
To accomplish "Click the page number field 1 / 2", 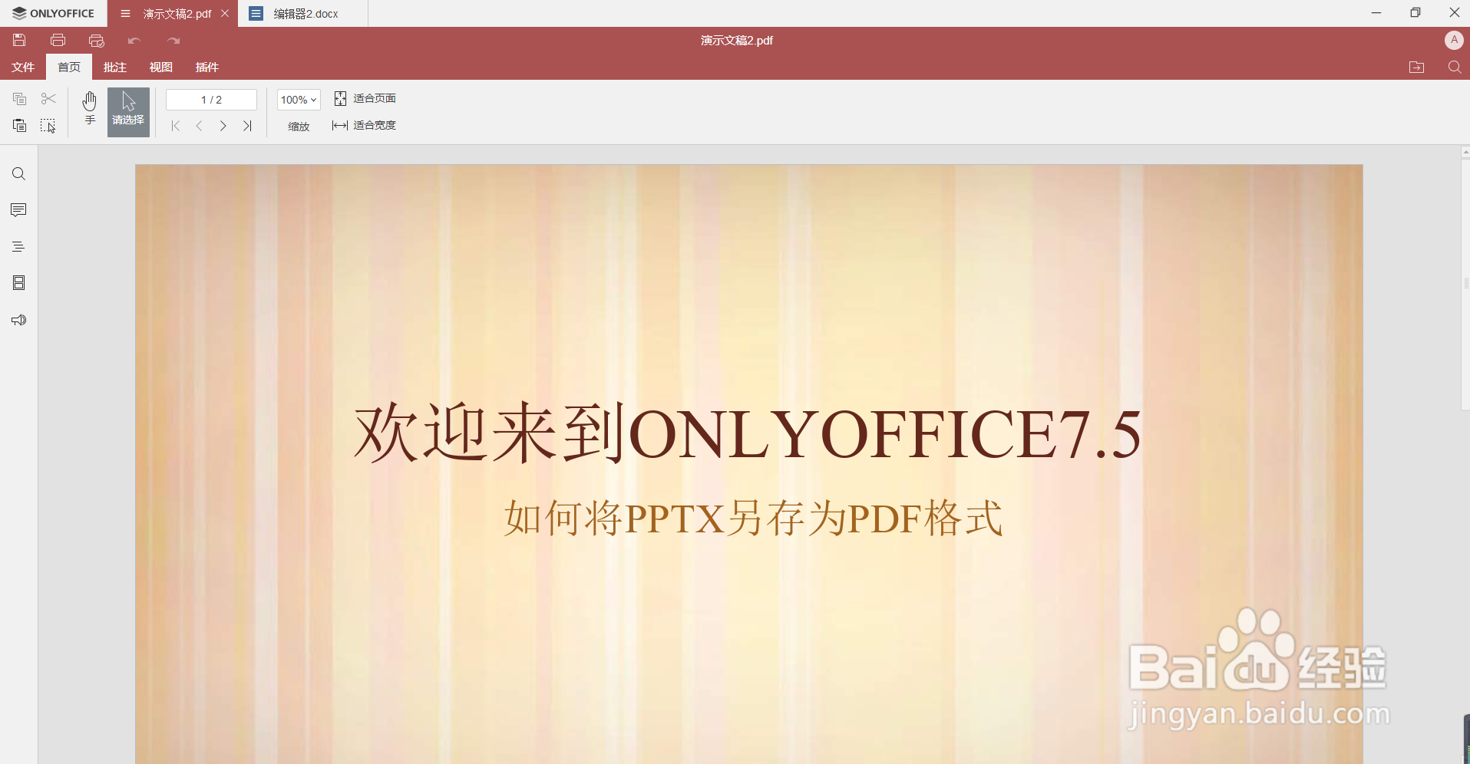I will [x=211, y=100].
